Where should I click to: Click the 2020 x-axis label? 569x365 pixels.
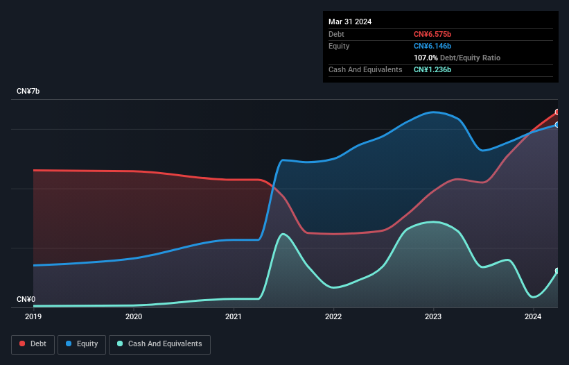coord(134,316)
